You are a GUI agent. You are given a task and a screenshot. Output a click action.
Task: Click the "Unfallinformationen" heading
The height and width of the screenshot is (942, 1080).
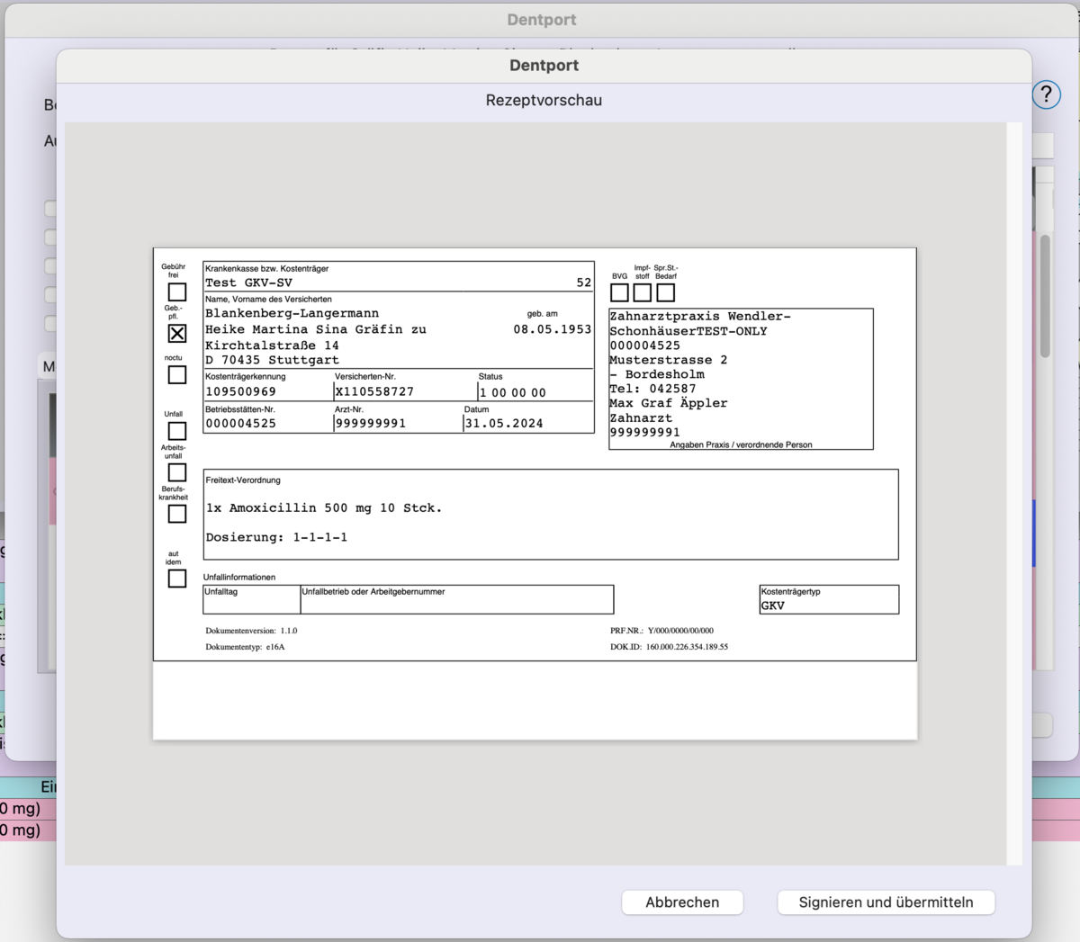pos(239,578)
